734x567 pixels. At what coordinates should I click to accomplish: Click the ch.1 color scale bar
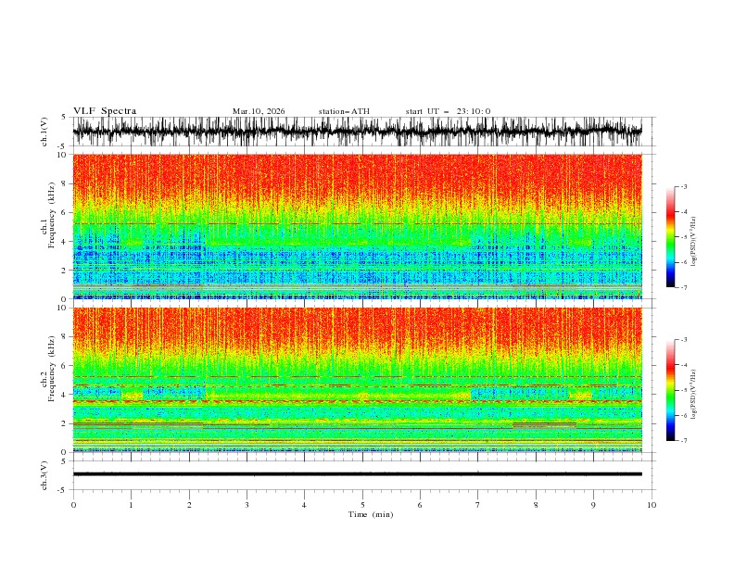coord(670,237)
